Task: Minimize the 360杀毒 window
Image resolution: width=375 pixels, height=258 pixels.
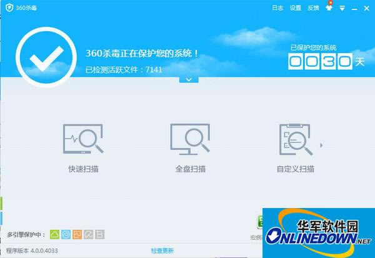Action: point(354,9)
